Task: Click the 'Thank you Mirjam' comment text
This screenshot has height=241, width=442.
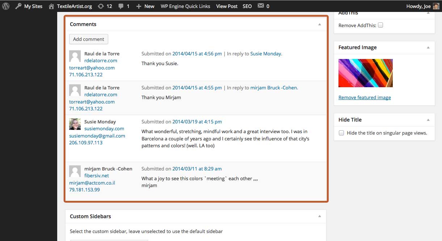Action: 161,97
